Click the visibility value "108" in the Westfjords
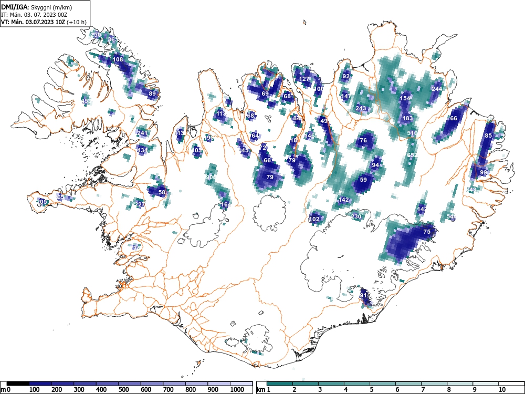525x394 pixels. point(118,59)
